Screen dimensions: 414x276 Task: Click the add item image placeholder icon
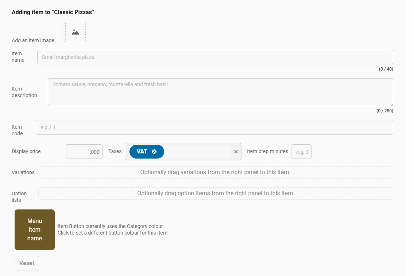pyautogui.click(x=76, y=32)
